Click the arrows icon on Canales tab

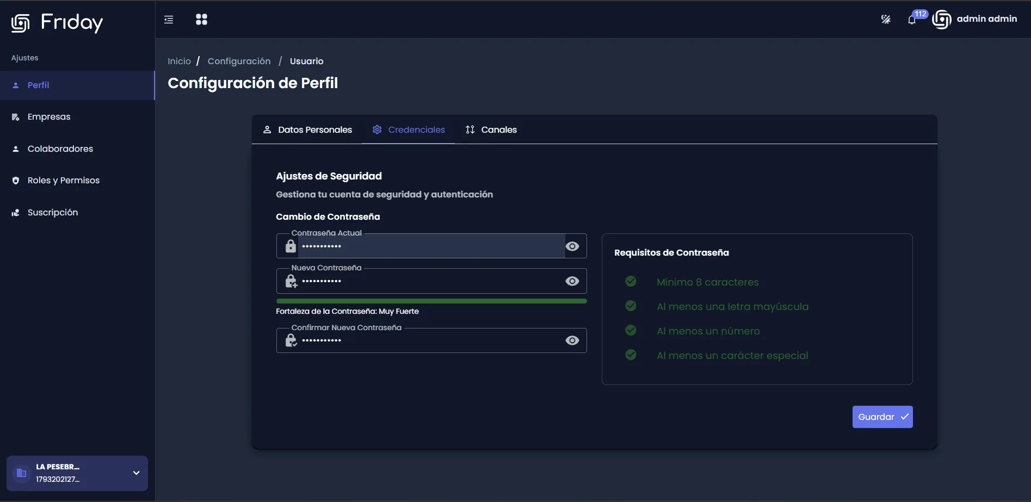pos(470,129)
